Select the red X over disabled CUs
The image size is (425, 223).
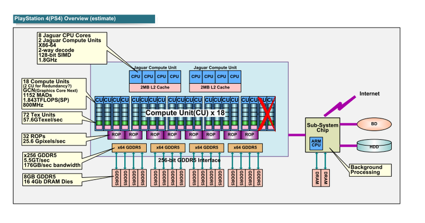[267, 114]
